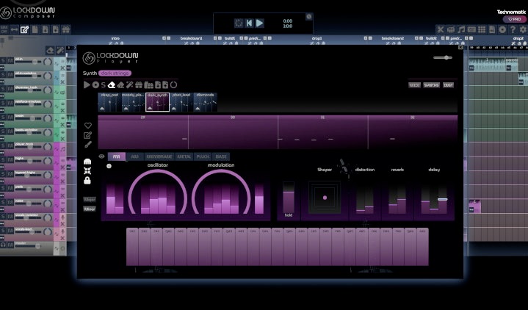Click the headphones icon on master track
This screenshot has width=528, height=310.
(3, 245)
